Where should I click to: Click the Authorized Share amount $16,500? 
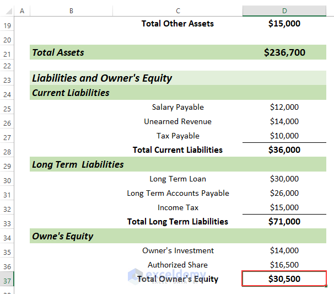[284, 265]
